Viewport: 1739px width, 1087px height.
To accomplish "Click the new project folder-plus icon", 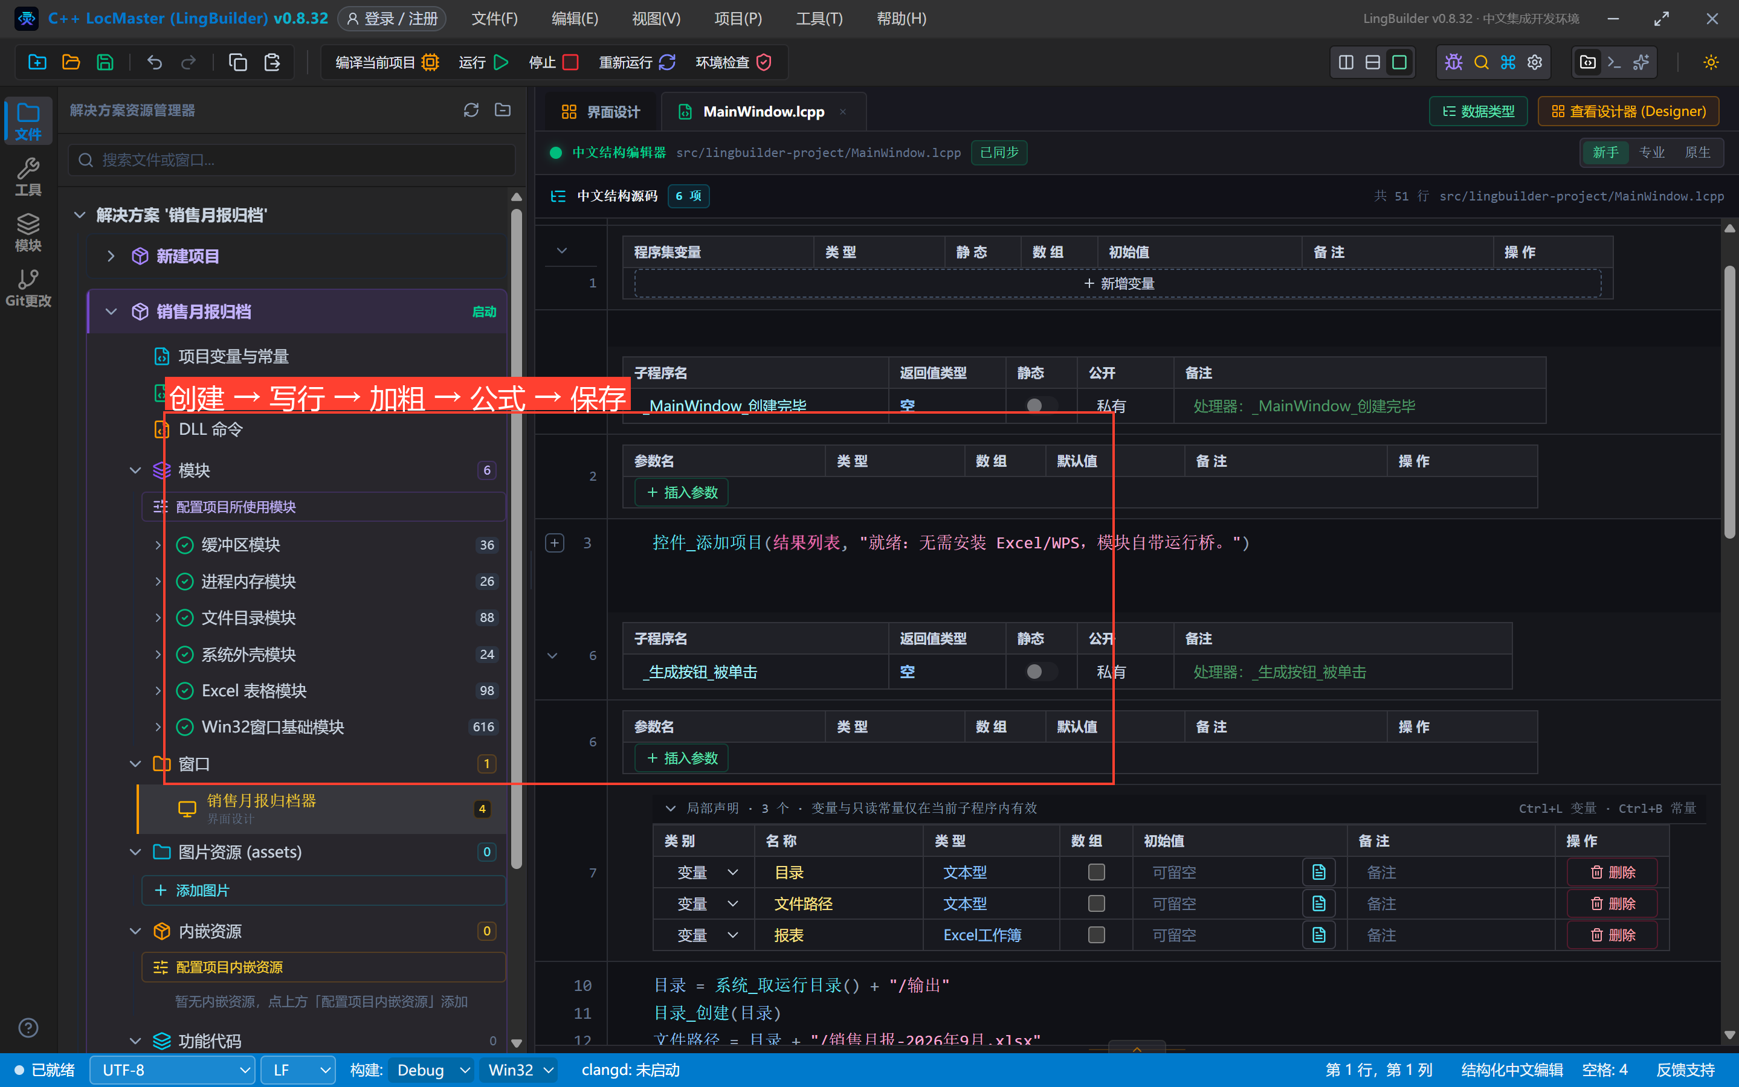I will (37, 63).
